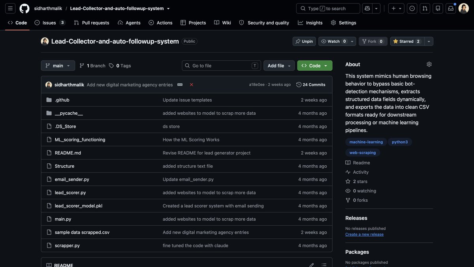Screen dimensions: 474x267
Task: View the 0 watching link
Action: point(361,191)
